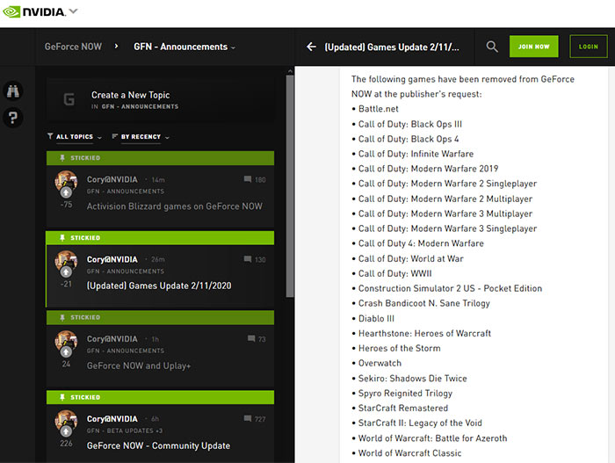Click the 'Diablo III' list entry

click(x=376, y=319)
